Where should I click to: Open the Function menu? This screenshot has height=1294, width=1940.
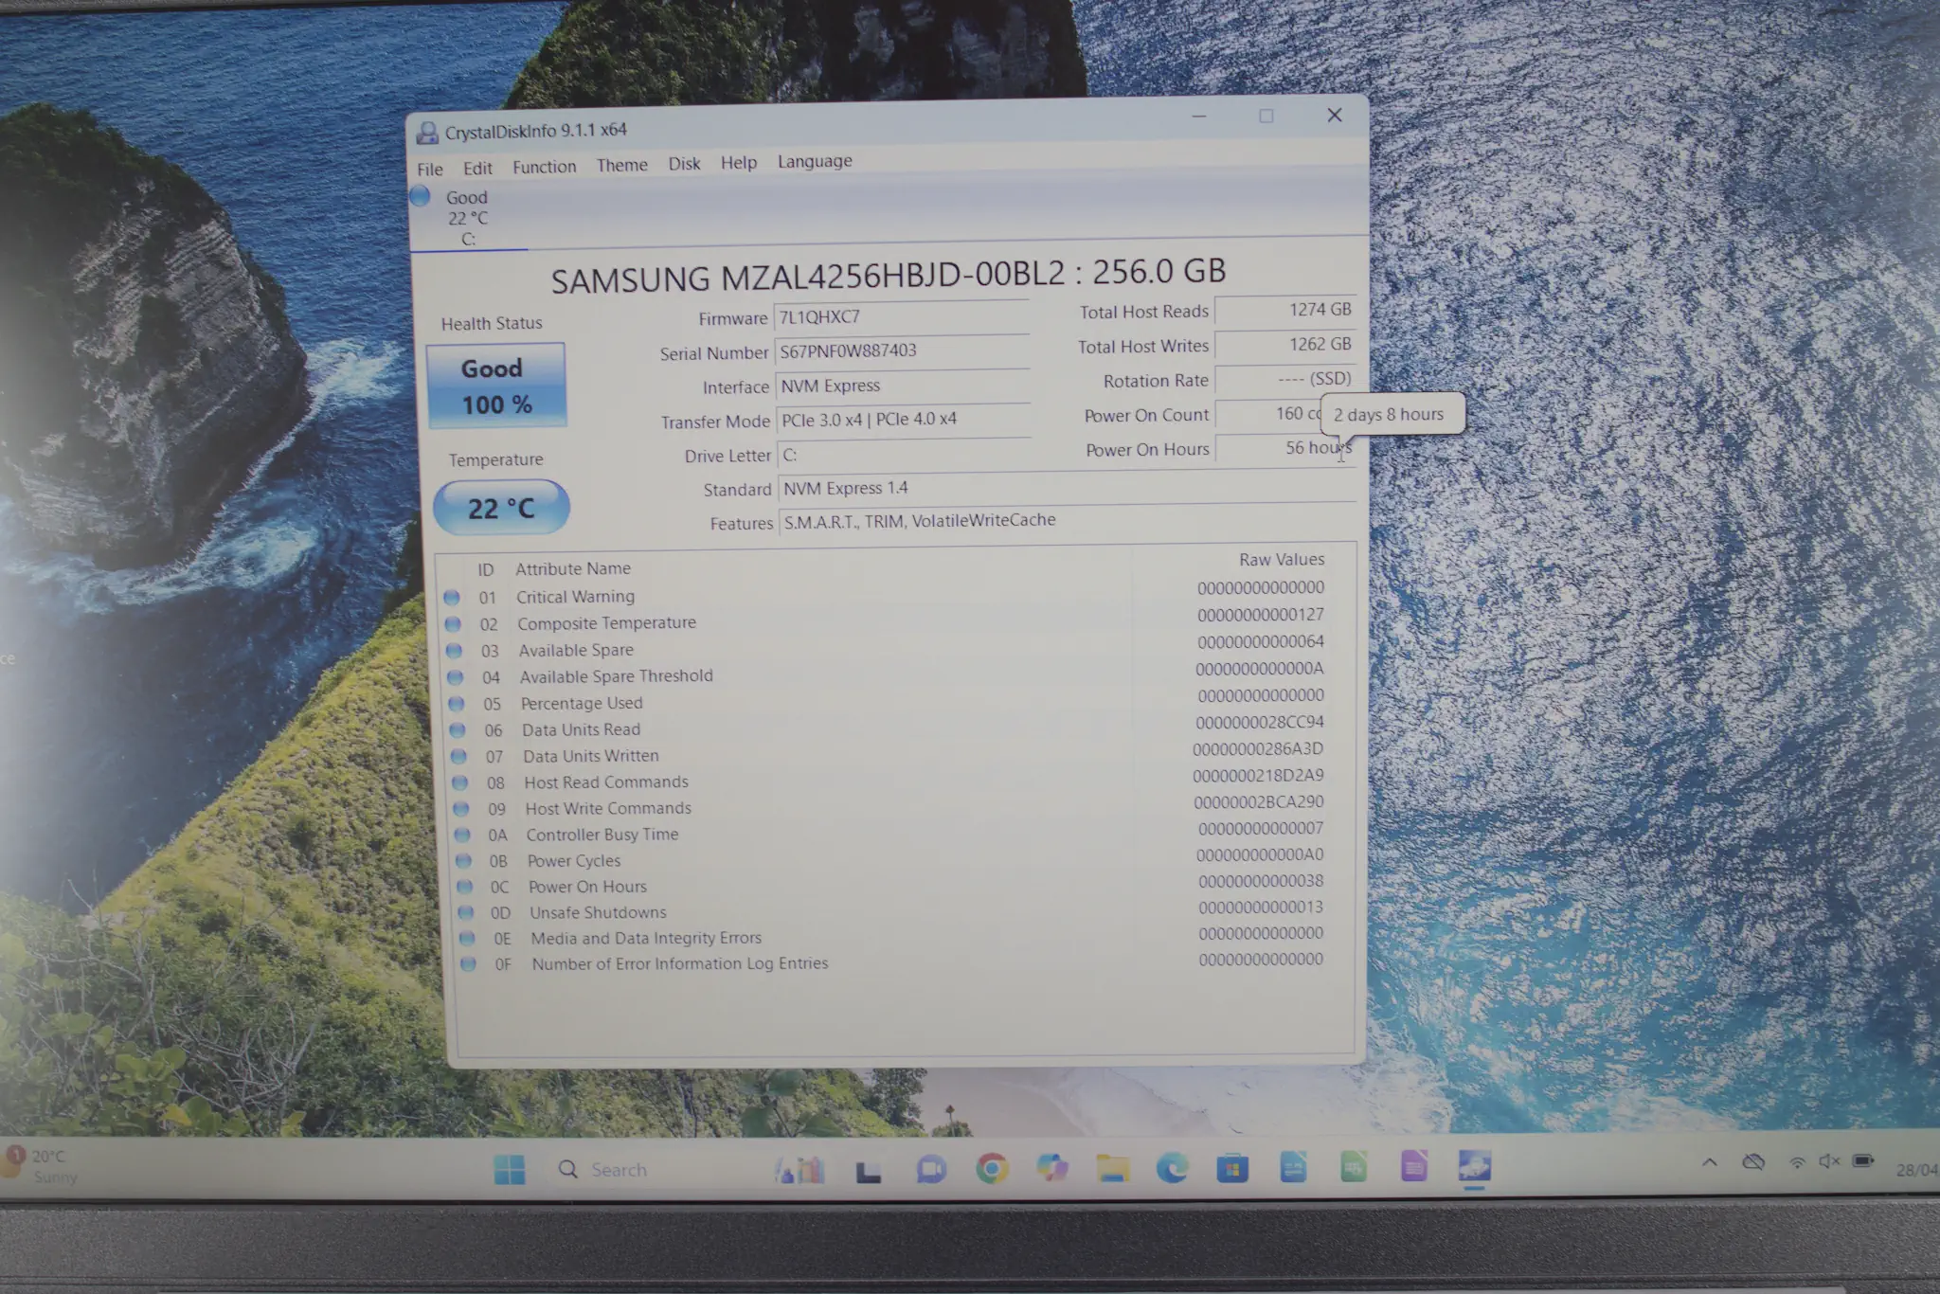(x=545, y=167)
